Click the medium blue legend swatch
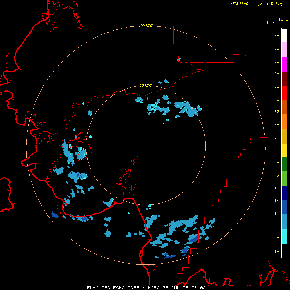 (285, 207)
